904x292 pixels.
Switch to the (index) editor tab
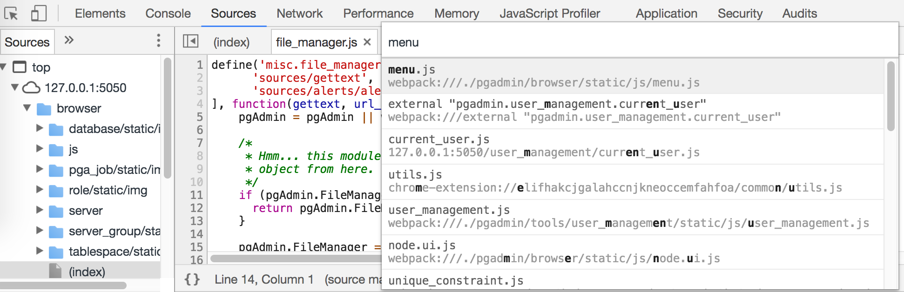point(231,42)
